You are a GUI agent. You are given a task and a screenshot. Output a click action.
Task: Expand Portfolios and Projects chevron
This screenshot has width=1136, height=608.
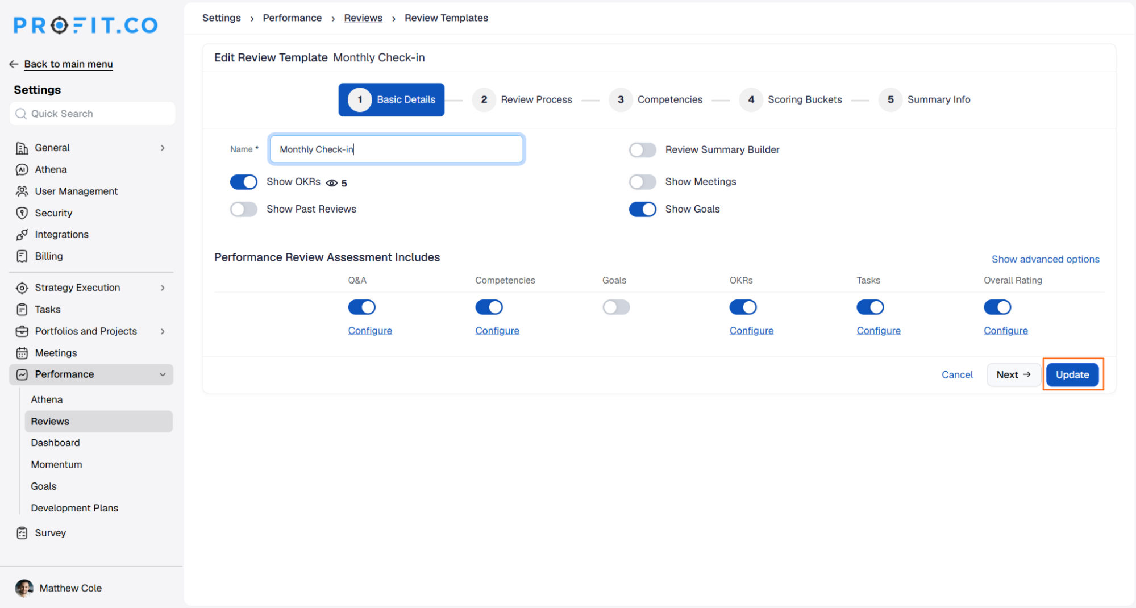click(163, 331)
